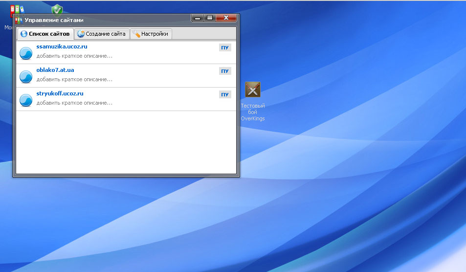Click the blue globe icon beside stryukoff.ucoz.ru
This screenshot has width=466, height=272.
tap(26, 100)
